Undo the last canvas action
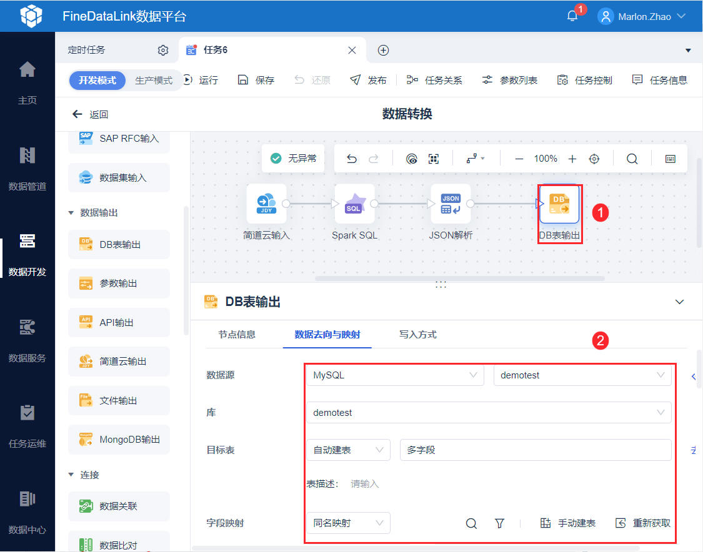703x552 pixels. 352,159
